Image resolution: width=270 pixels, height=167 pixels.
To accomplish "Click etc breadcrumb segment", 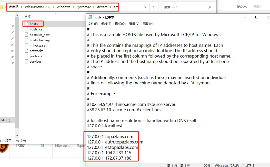I will pos(116,7).
